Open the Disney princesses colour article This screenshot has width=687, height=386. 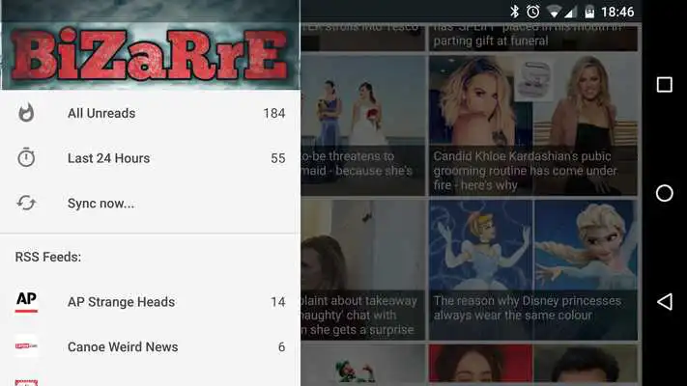tap(532, 269)
